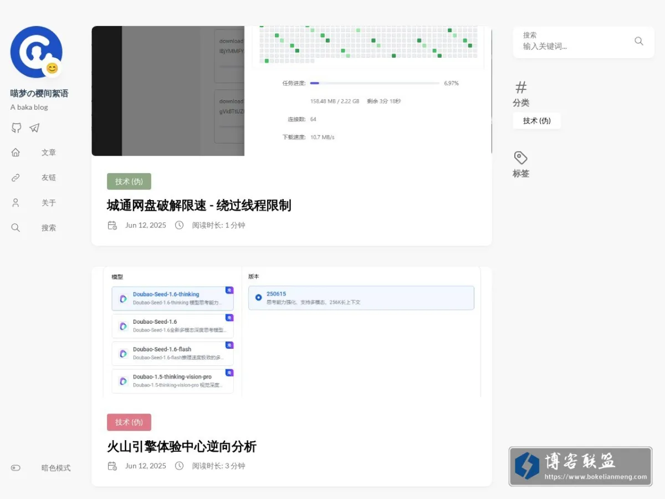Open the GitHub profile icon
665x499 pixels.
click(x=17, y=128)
